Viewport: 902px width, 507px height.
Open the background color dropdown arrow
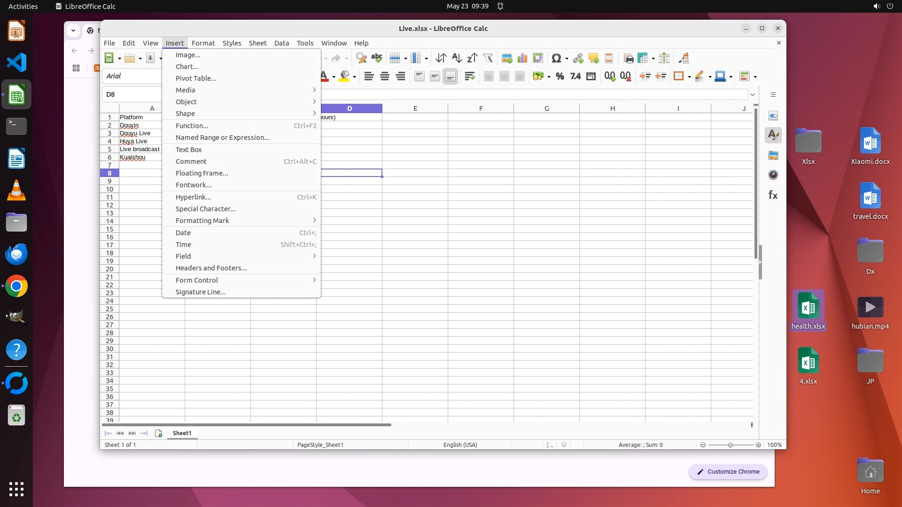click(x=355, y=77)
